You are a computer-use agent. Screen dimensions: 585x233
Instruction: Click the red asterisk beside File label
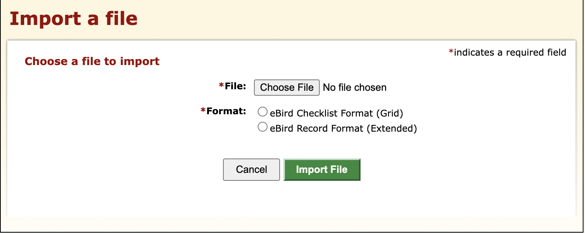point(221,87)
